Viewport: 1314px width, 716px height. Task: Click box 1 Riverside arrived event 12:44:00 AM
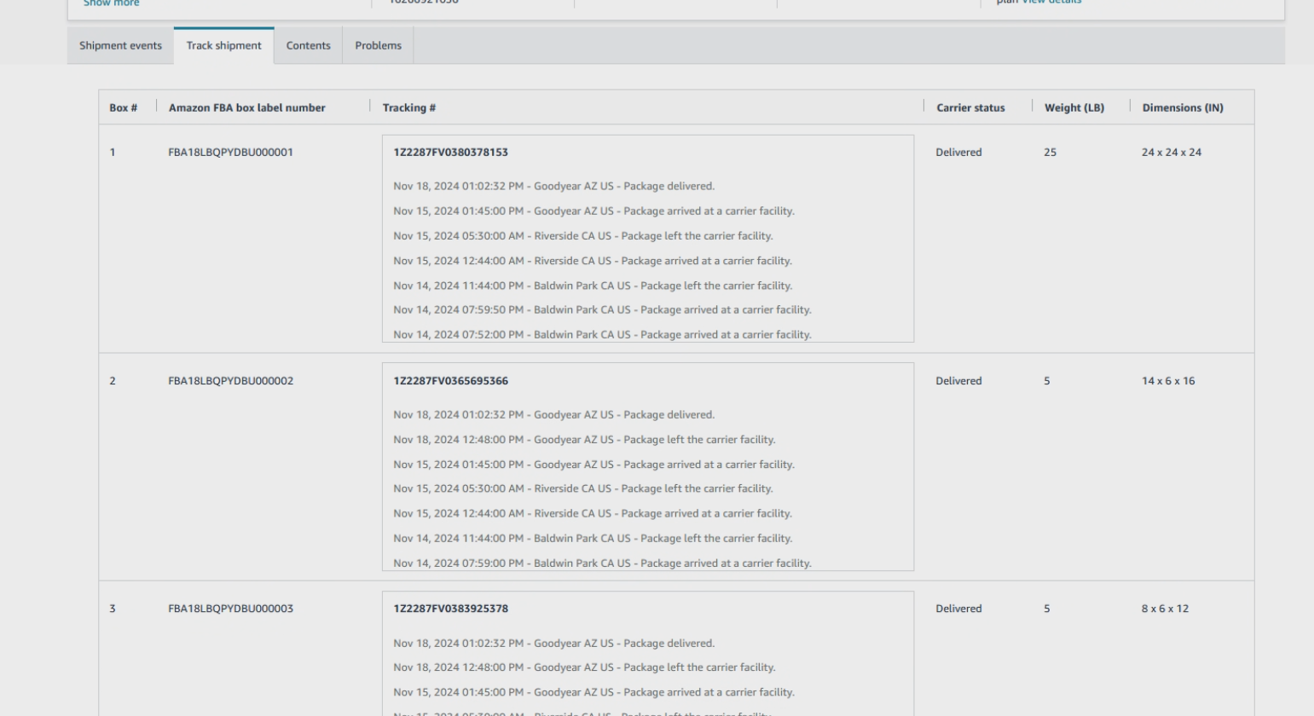[593, 261]
